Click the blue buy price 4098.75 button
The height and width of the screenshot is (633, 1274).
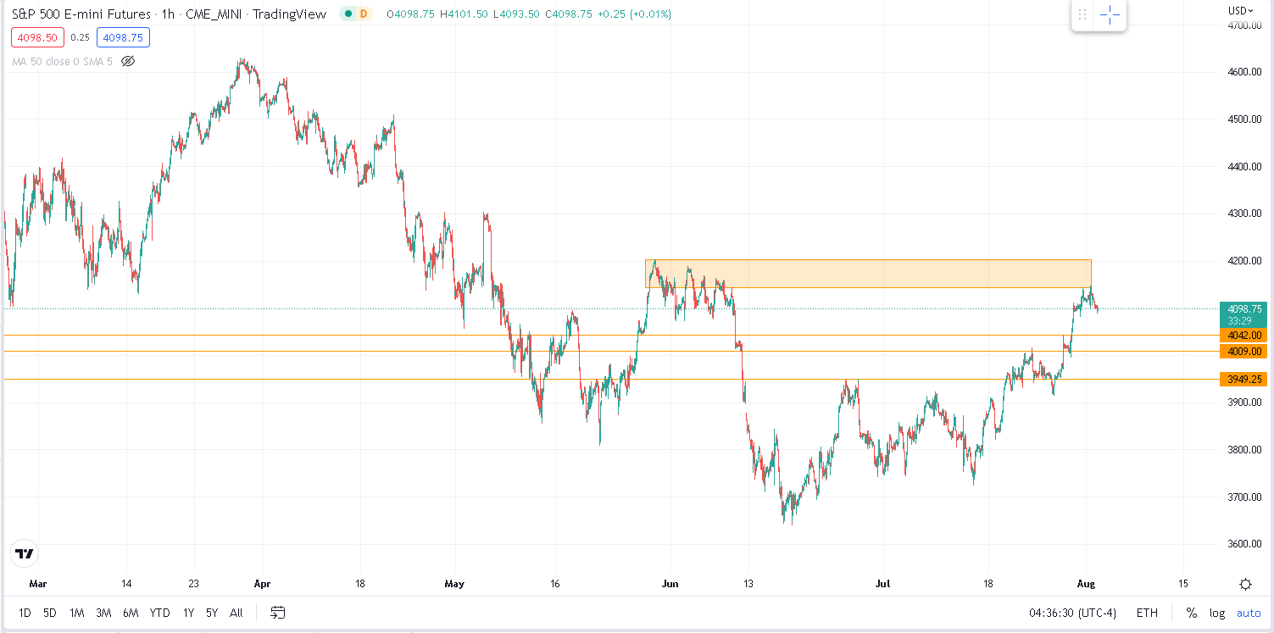click(123, 37)
